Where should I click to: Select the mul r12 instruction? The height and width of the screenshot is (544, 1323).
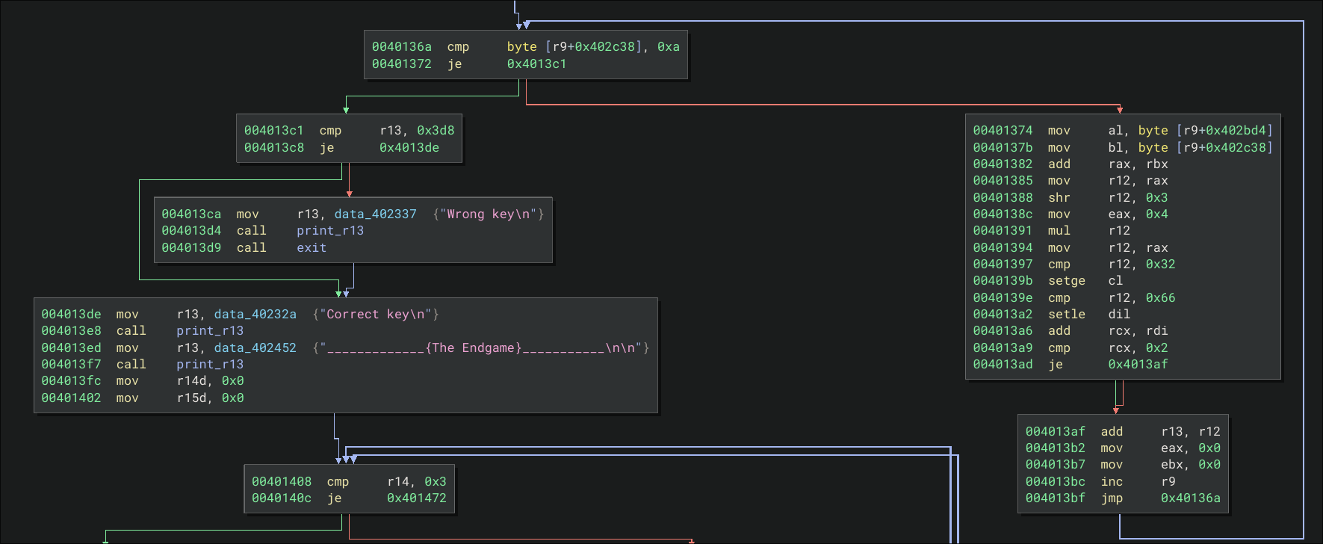coord(1059,231)
